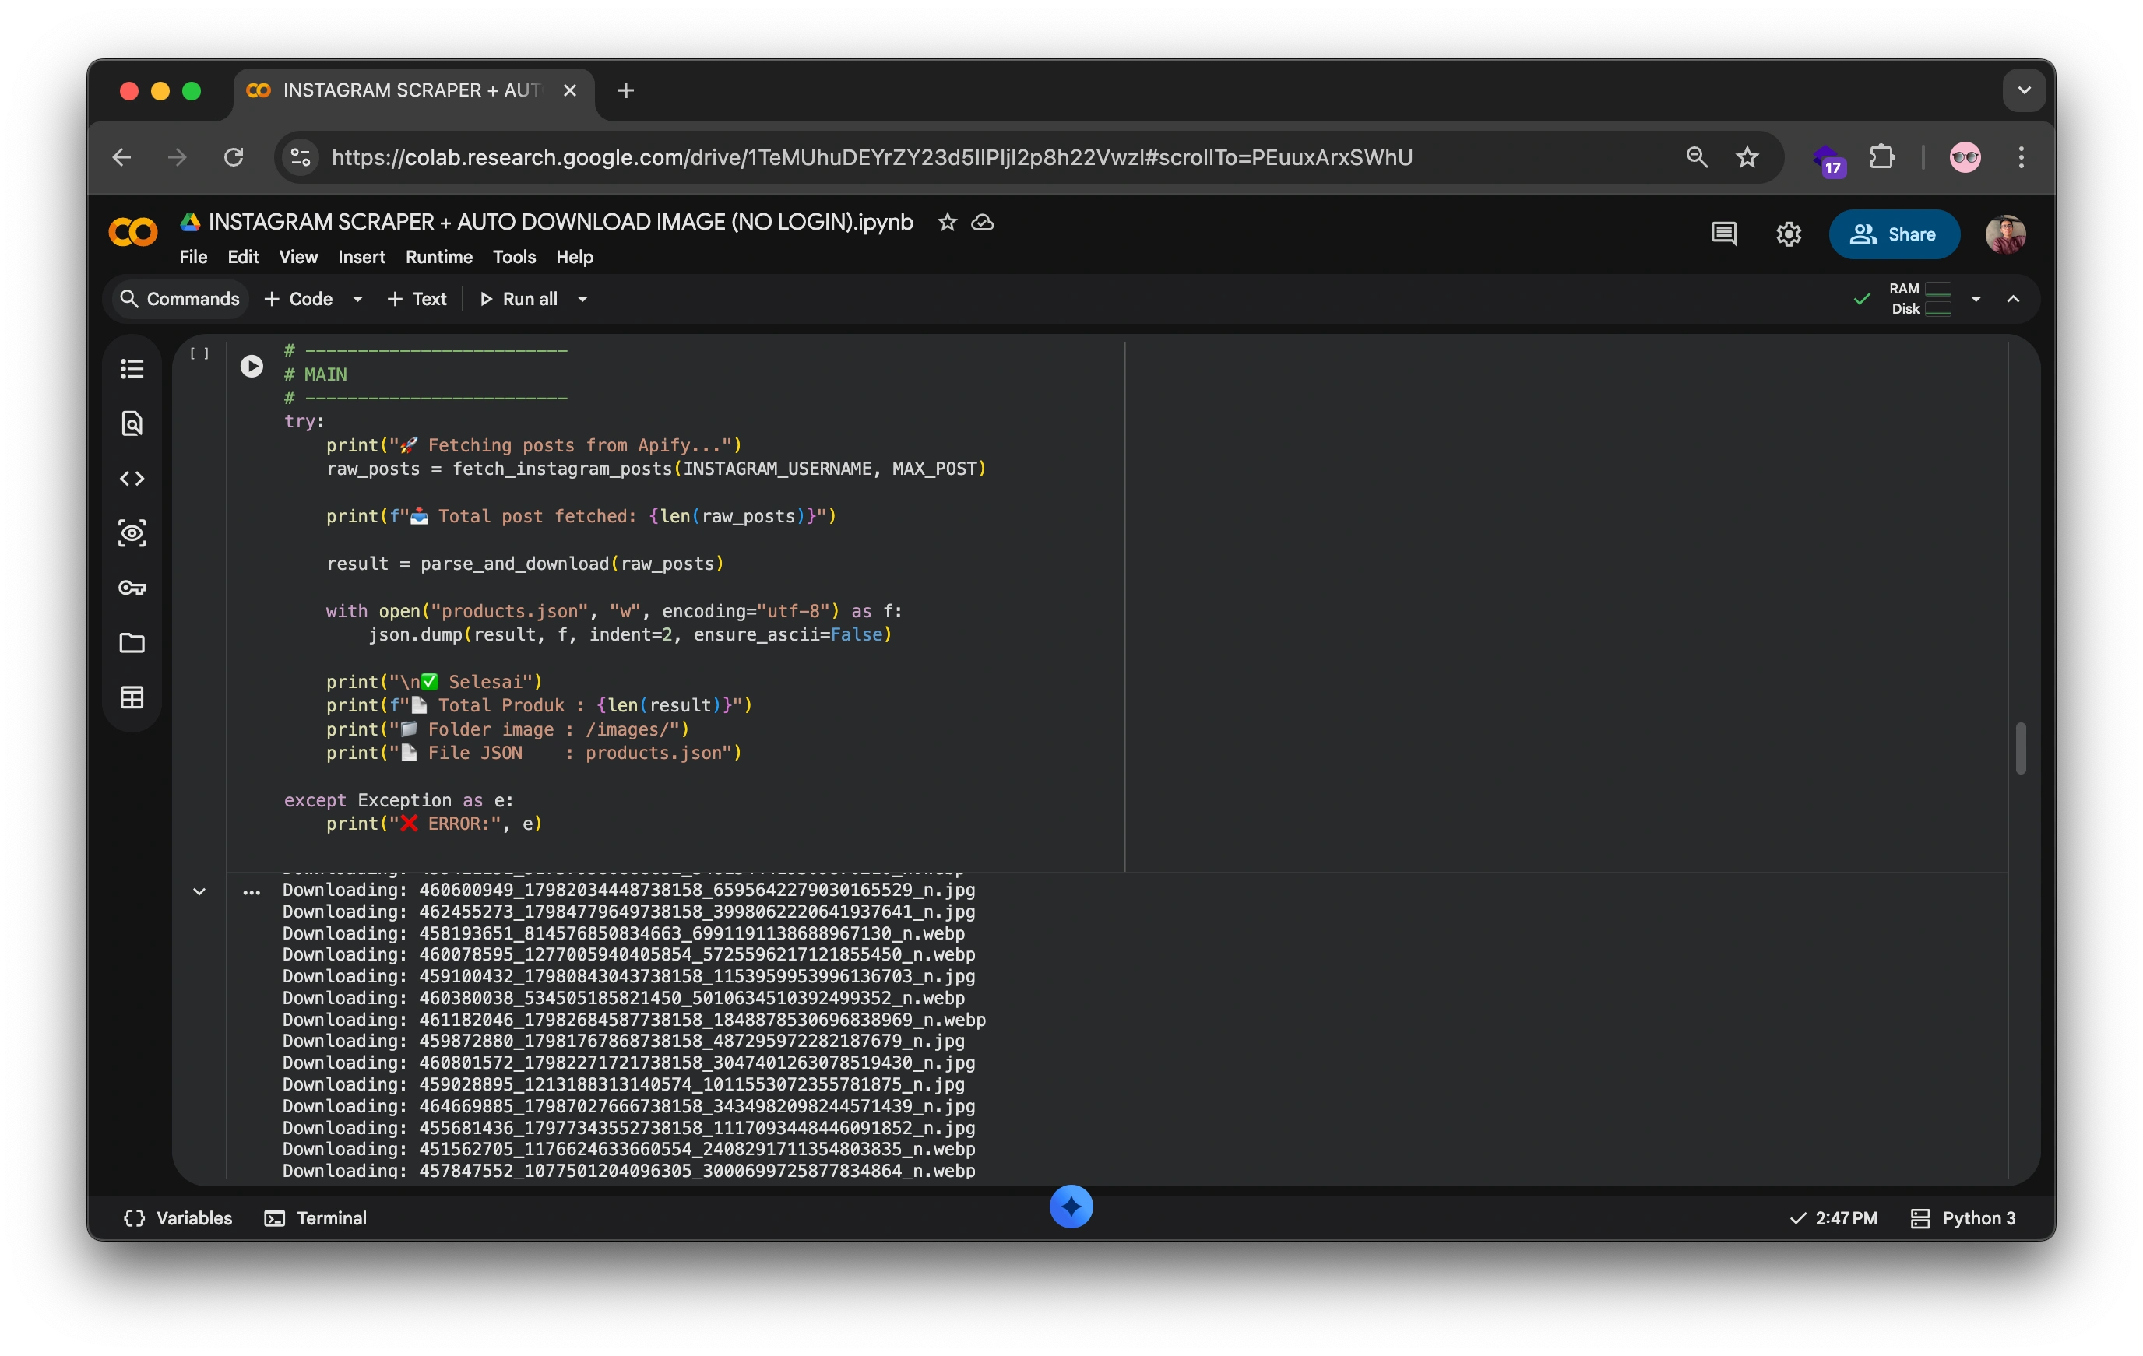Open the comments icon in the header
This screenshot has height=1356, width=2143.
point(1723,234)
